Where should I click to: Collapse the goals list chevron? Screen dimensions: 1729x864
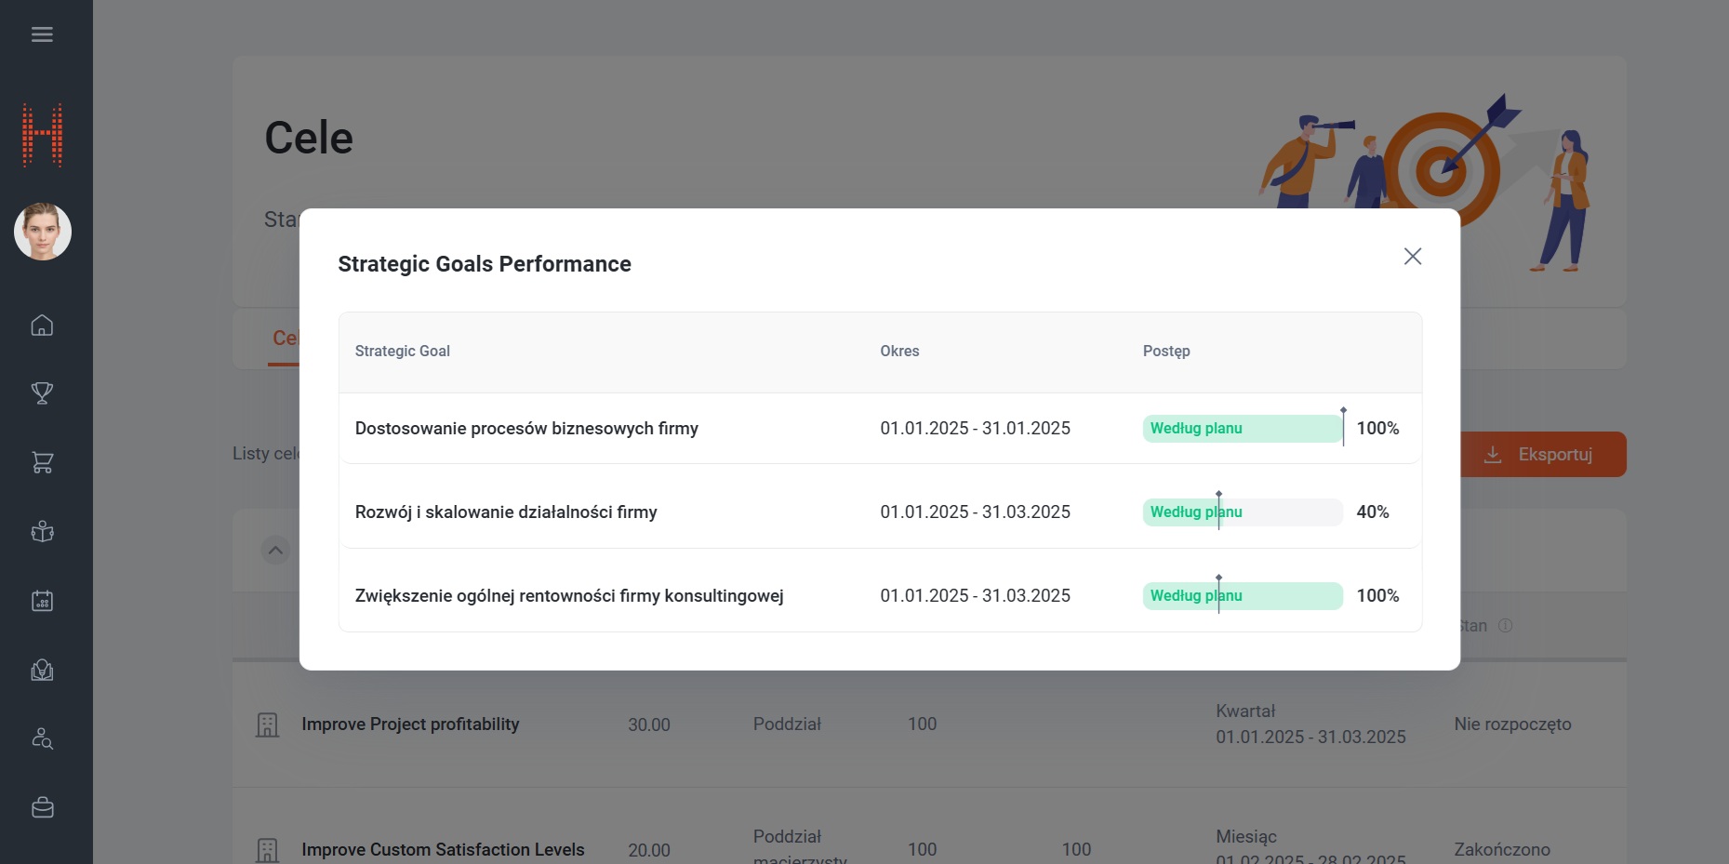(275, 550)
